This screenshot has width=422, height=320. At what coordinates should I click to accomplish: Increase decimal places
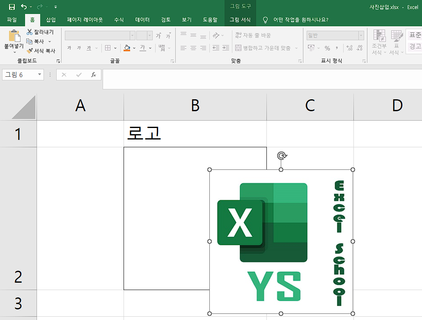349,48
